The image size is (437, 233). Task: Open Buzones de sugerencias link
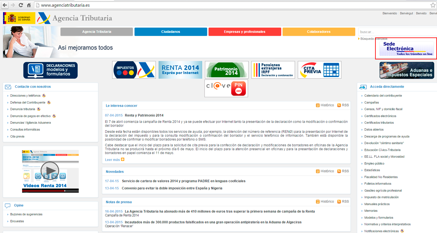(26, 214)
